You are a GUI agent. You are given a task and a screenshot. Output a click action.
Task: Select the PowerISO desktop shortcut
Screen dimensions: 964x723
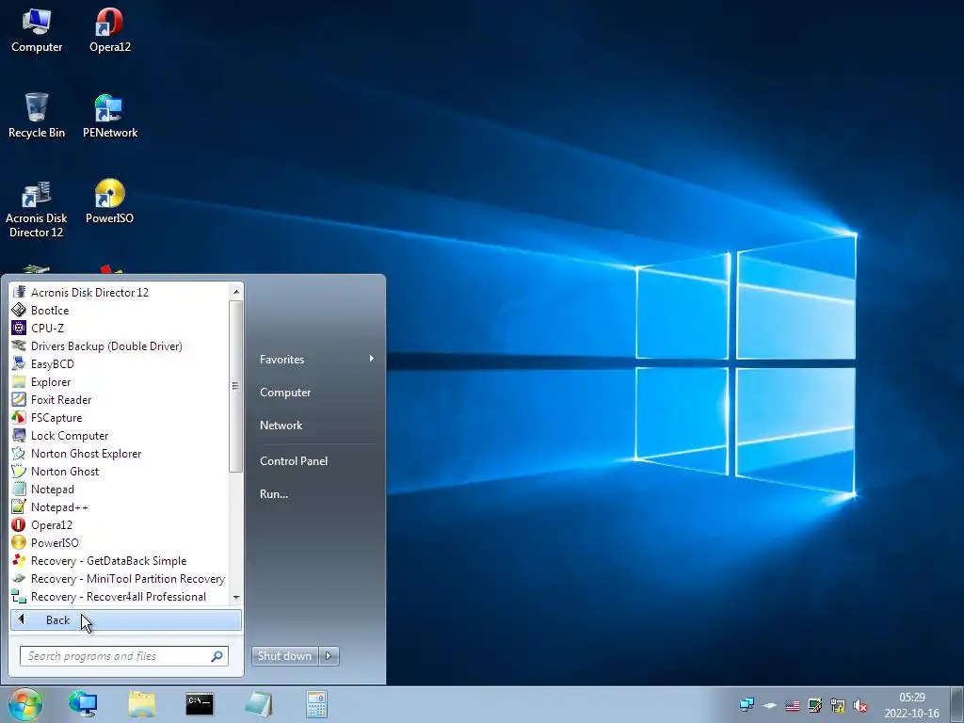[x=110, y=201]
